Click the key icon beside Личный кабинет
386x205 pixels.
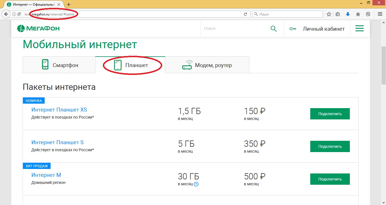point(292,28)
